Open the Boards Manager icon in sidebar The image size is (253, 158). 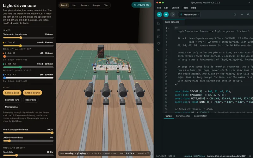pos(158,30)
